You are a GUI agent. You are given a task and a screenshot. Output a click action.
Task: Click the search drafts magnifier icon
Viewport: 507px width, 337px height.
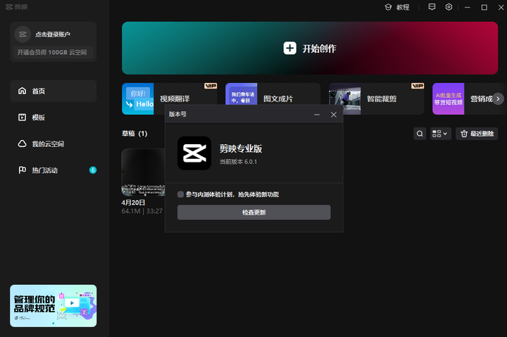pos(420,134)
